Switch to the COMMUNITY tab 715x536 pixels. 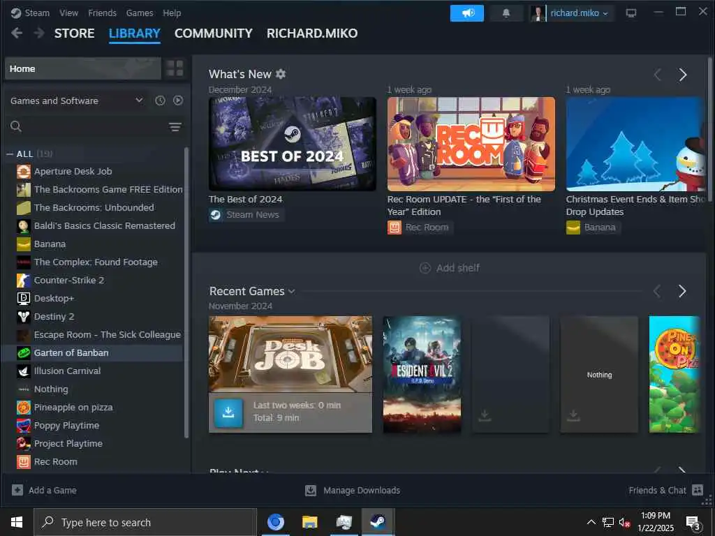[214, 33]
